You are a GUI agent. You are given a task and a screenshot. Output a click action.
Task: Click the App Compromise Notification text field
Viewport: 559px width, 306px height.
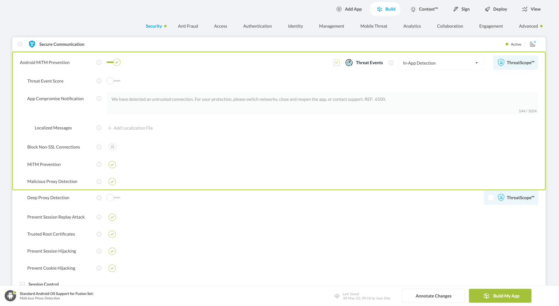(322, 103)
